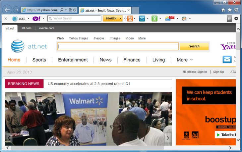Select Yellow Pages search category
The width and height of the screenshot is (242, 152).
point(79,38)
